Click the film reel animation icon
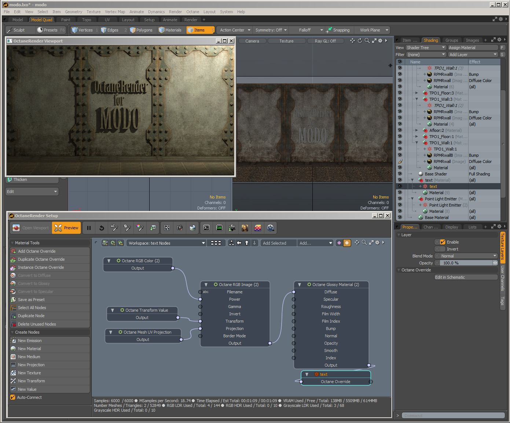Image resolution: width=510 pixels, height=423 pixels. (x=271, y=228)
